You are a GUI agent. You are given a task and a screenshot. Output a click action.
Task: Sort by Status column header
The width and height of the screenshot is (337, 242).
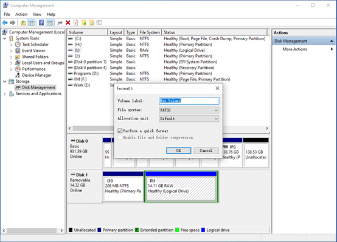tap(214, 32)
